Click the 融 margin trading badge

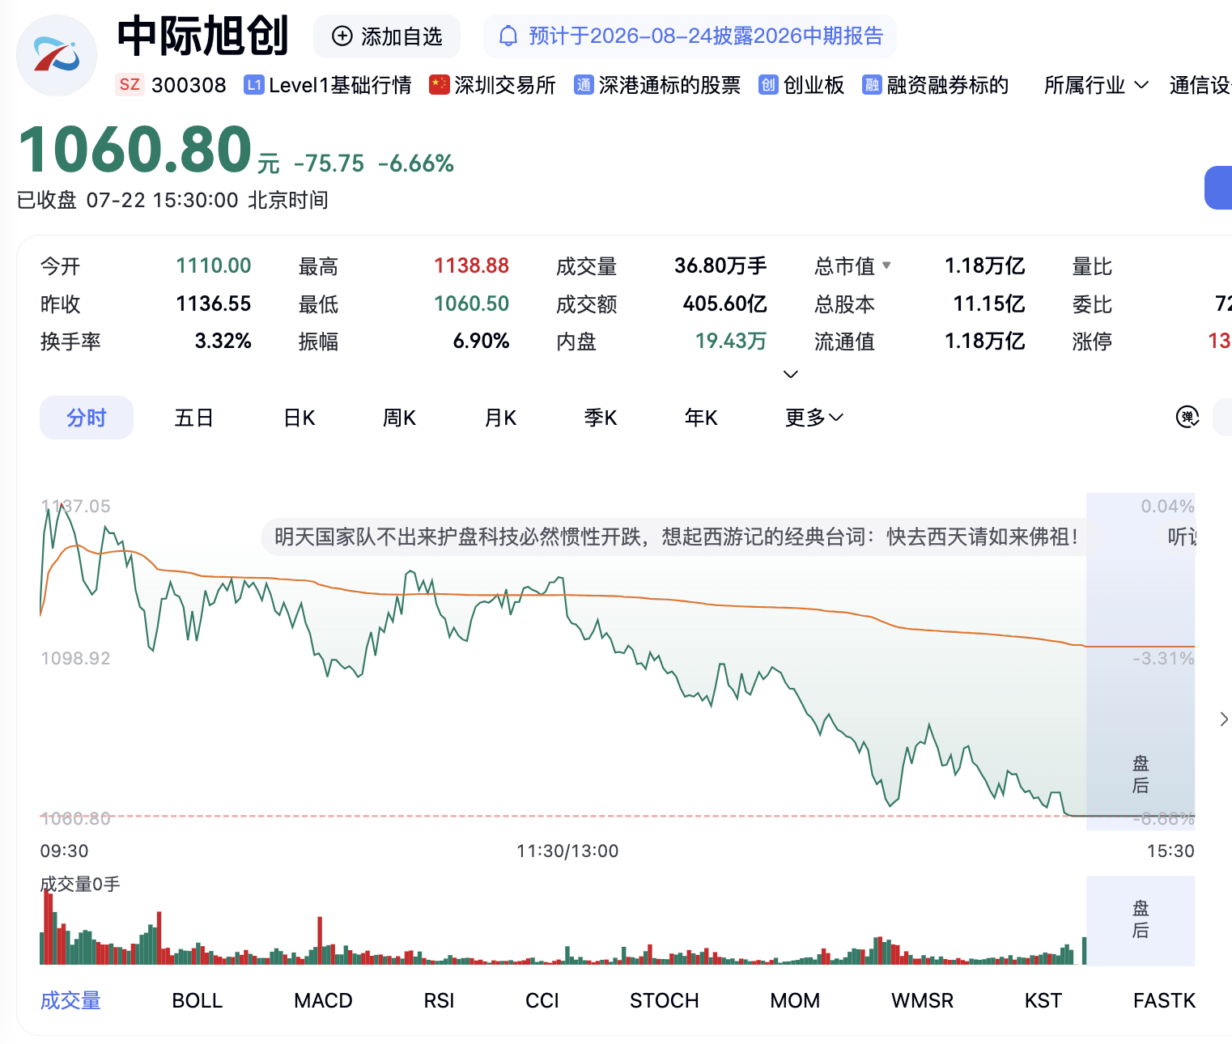[872, 85]
